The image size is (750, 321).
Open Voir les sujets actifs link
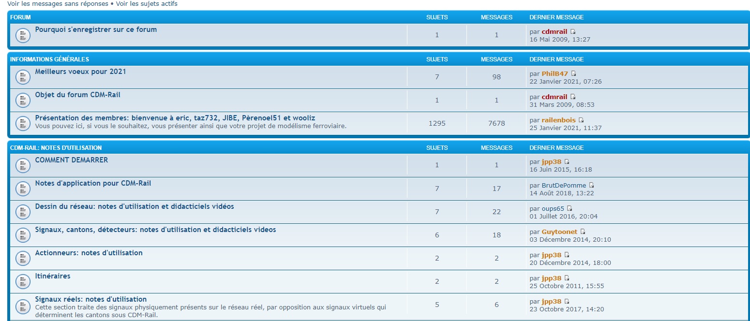(147, 4)
